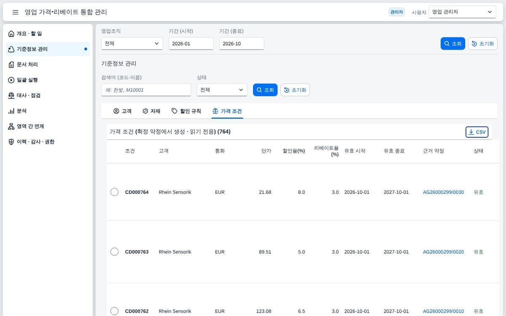Screen dimensions: 506x316
Task: Click the hierarchy icon beside 영역 간 연계
Action: (11, 126)
